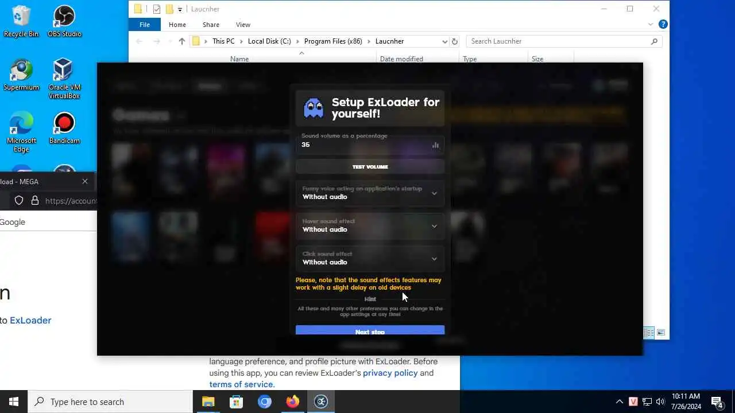Image resolution: width=735 pixels, height=413 pixels.
Task: Expand the address bar history dropdown
Action: click(444, 41)
